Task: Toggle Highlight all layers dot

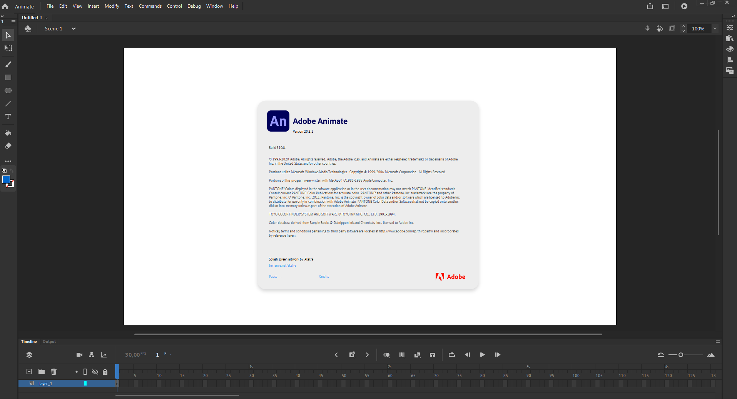Action: coord(77,372)
